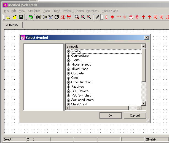Screen dimensions: 169x143
Task: Place a PNP transistor from the toolbar
Action: pyautogui.click(x=162, y=17)
